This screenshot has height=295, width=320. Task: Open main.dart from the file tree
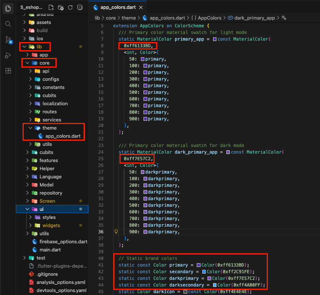click(x=50, y=250)
